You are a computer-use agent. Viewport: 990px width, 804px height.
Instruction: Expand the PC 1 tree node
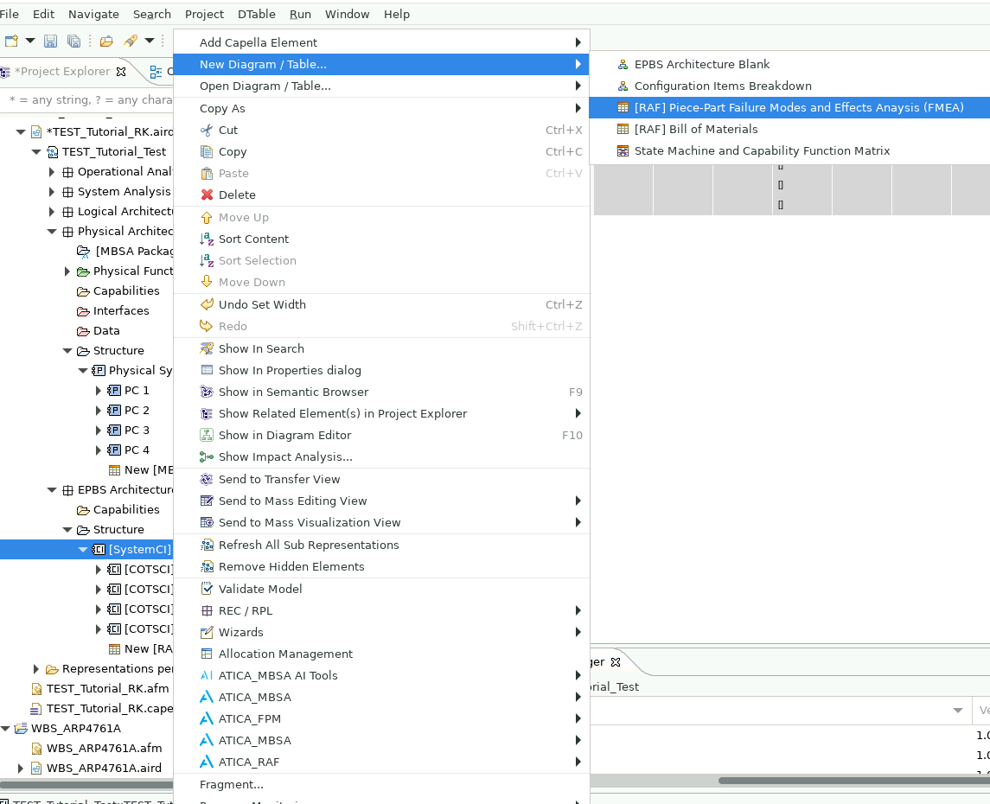pyautogui.click(x=99, y=391)
